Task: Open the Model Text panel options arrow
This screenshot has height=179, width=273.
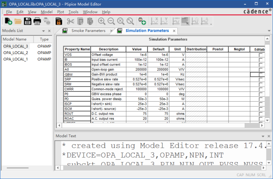Action: 263,136
